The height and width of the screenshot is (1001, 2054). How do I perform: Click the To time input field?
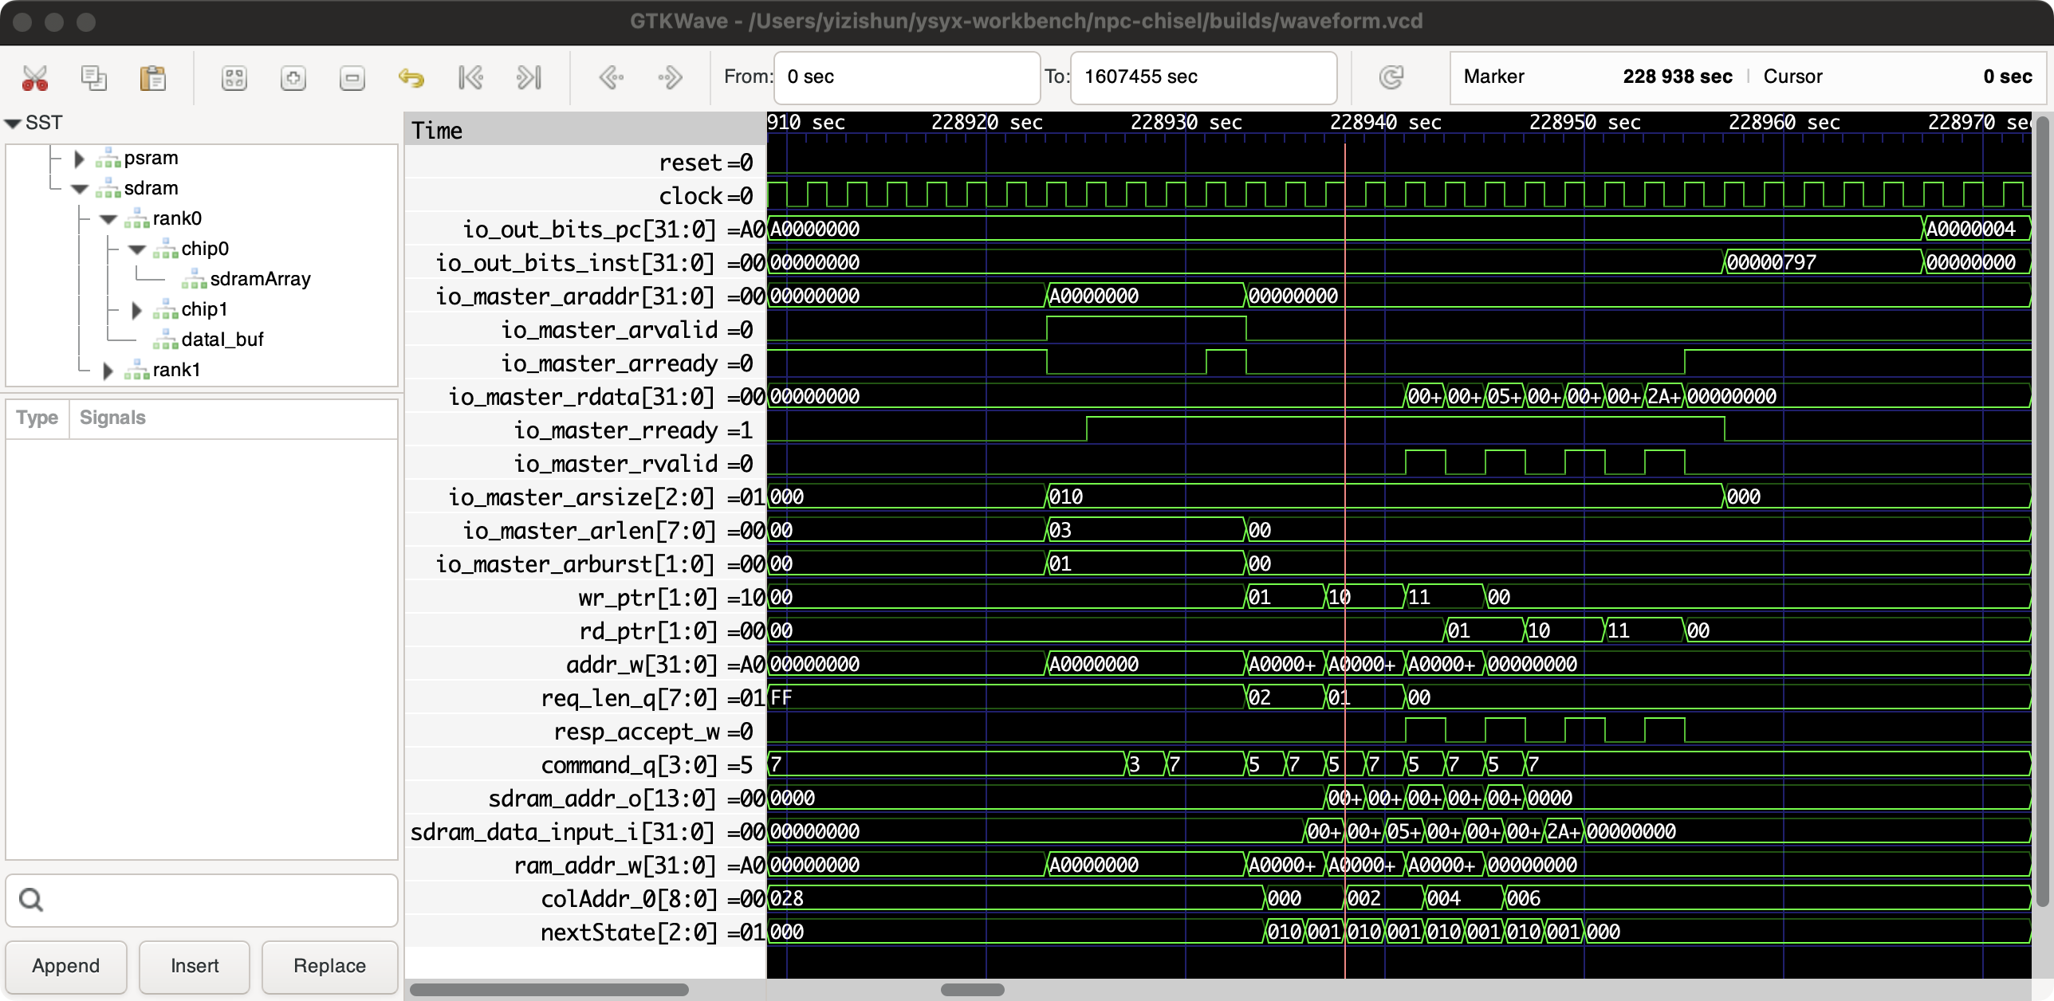click(1203, 77)
